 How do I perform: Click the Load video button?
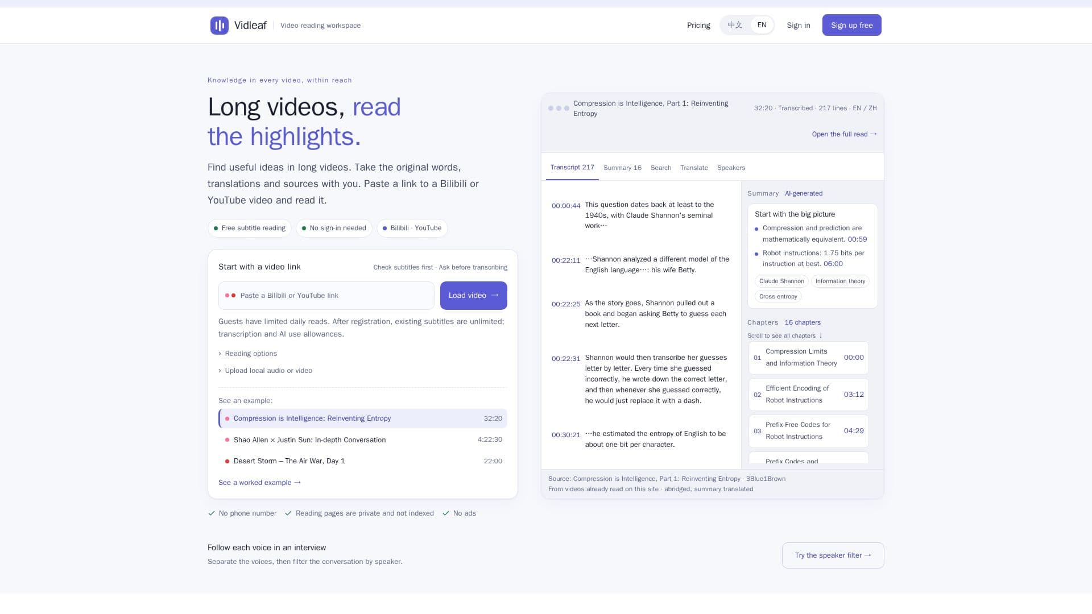(x=473, y=296)
